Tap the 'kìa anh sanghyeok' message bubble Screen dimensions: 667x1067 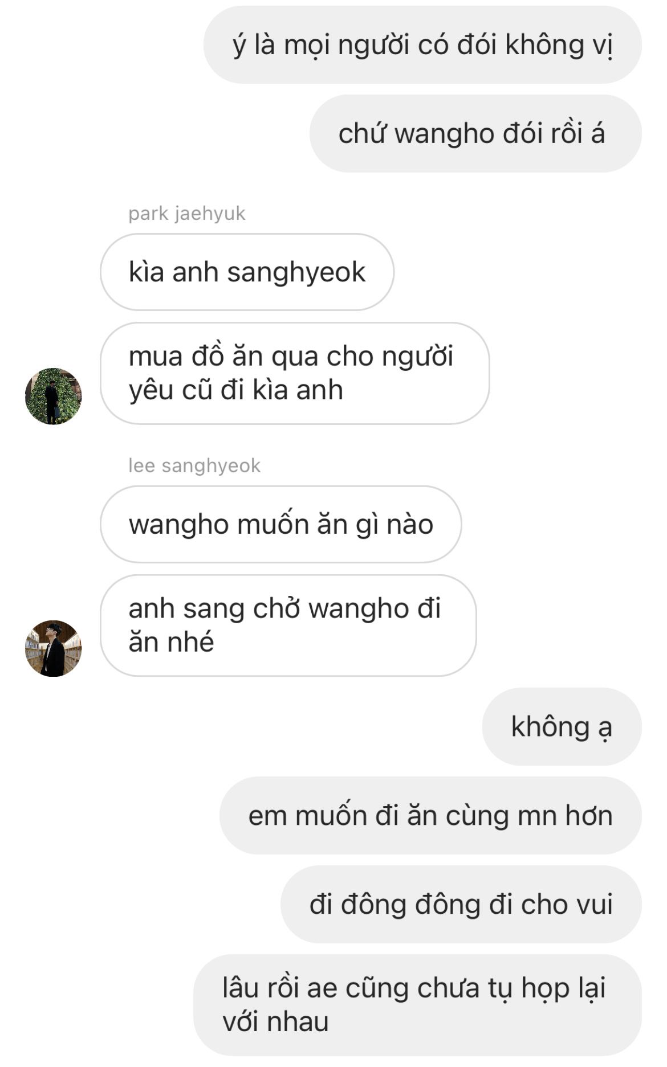click(247, 272)
